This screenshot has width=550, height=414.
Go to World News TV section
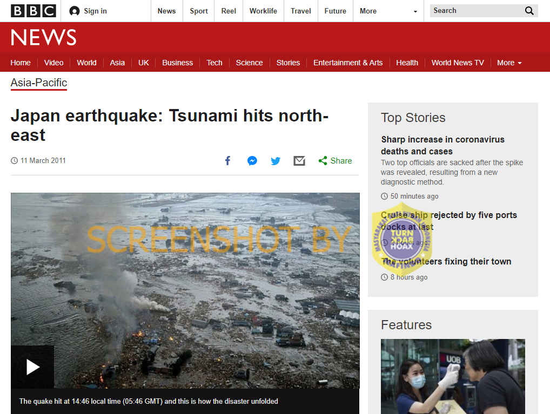[458, 63]
